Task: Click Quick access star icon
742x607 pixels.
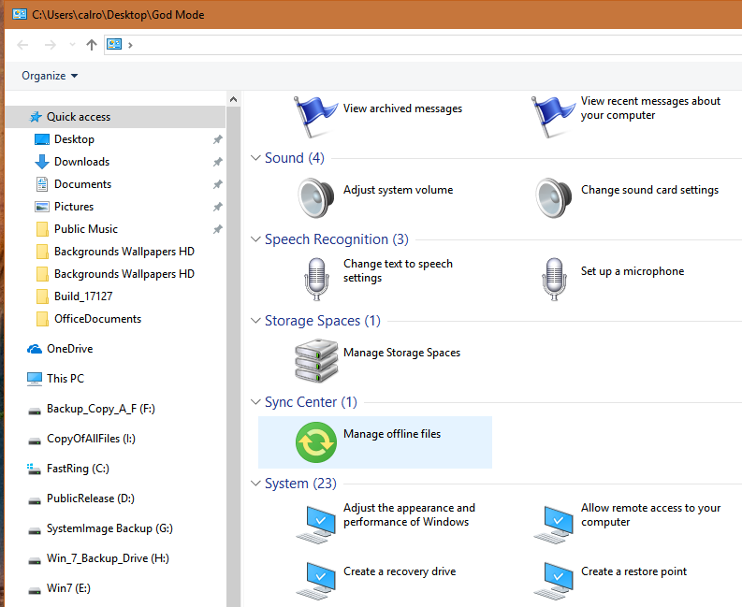Action: (x=36, y=117)
